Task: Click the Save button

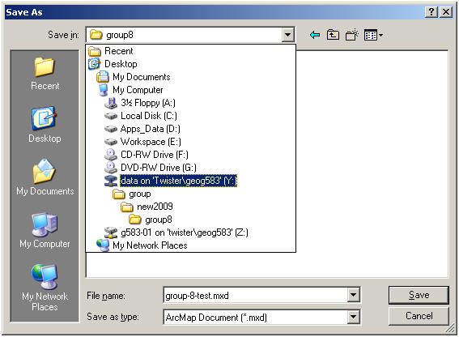Action: click(x=419, y=295)
